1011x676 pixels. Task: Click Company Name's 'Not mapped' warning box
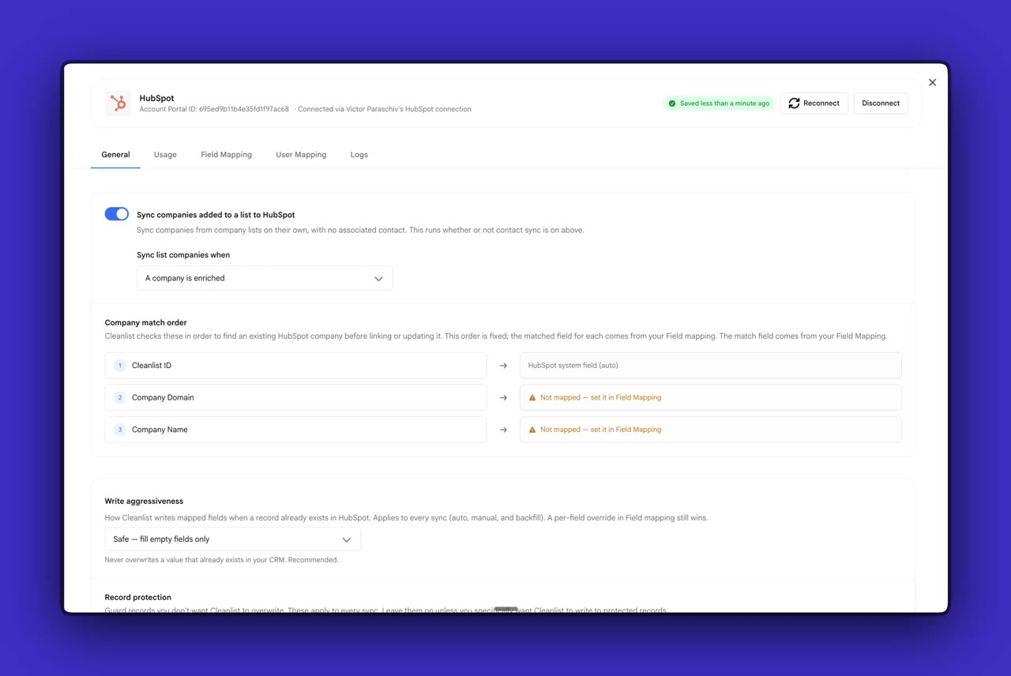click(710, 430)
